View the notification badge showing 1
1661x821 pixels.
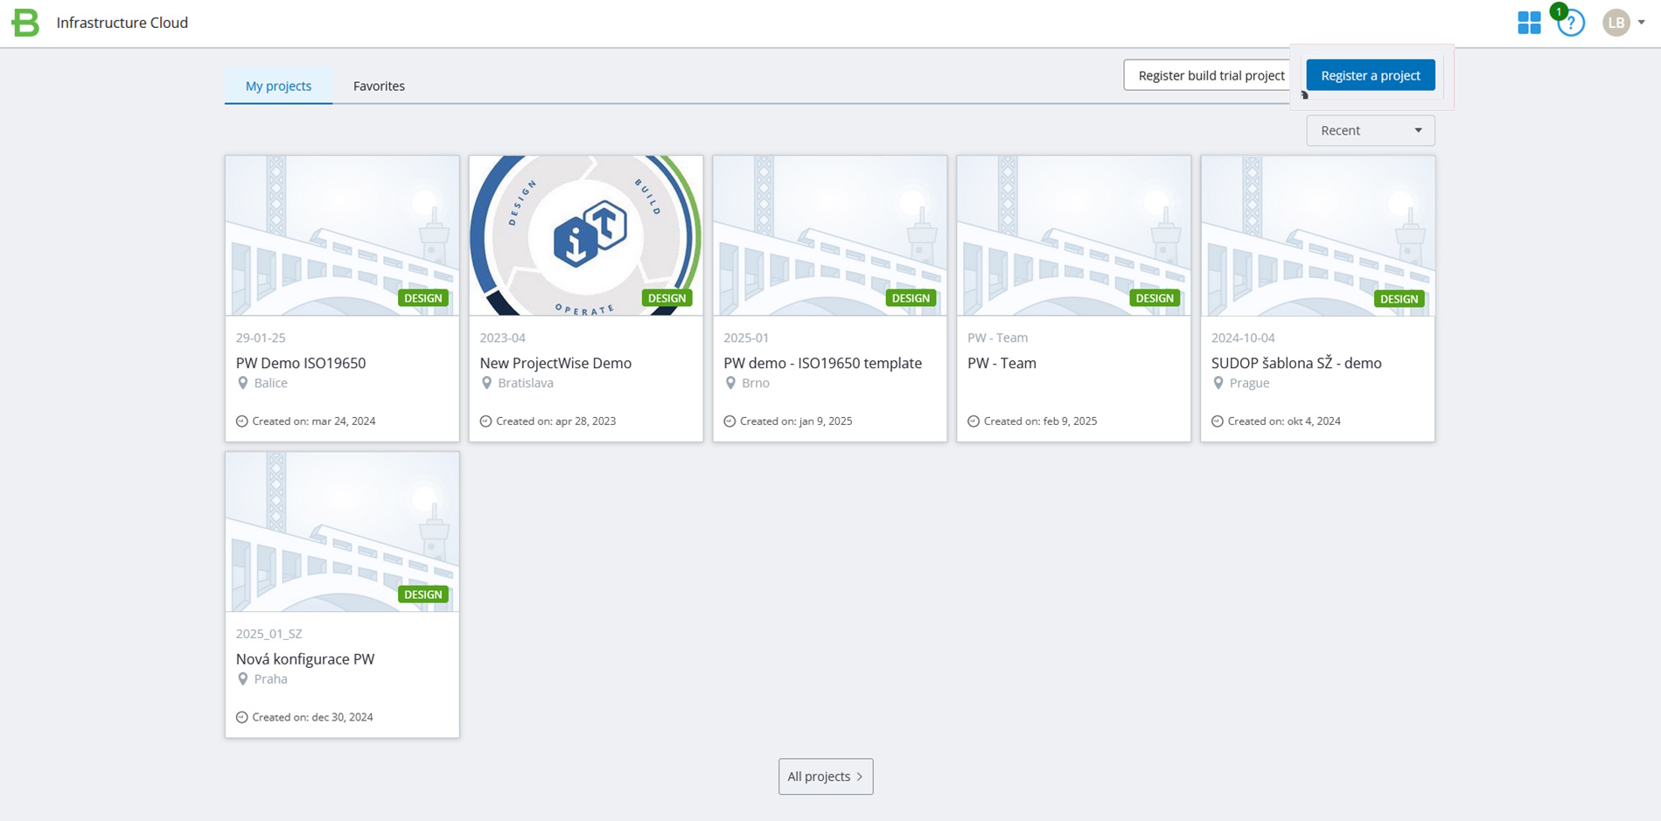(x=1557, y=11)
